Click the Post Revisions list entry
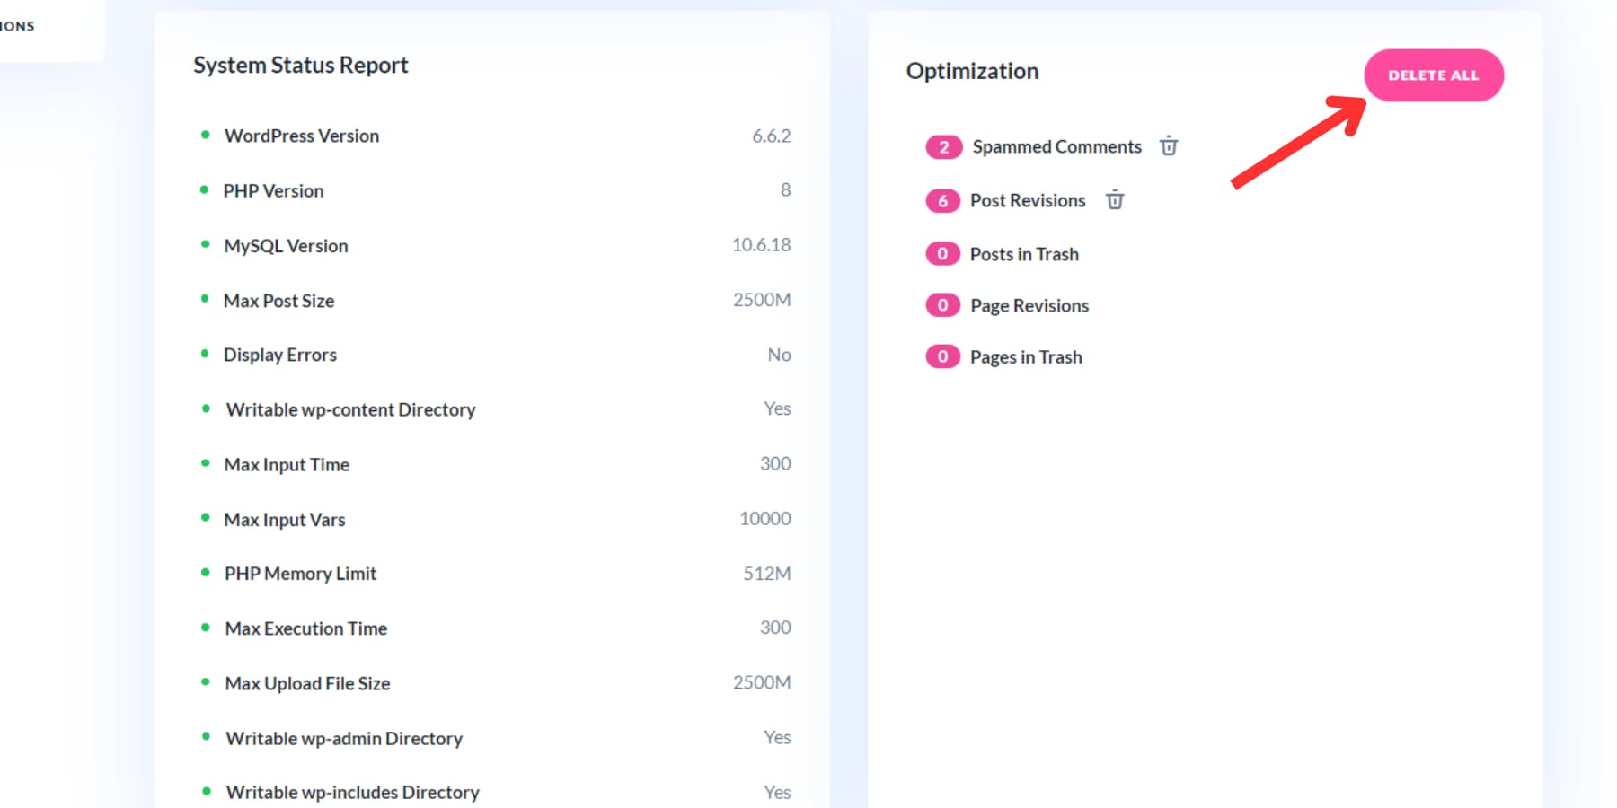Screen dimensions: 1617x808 pyautogui.click(x=1027, y=200)
